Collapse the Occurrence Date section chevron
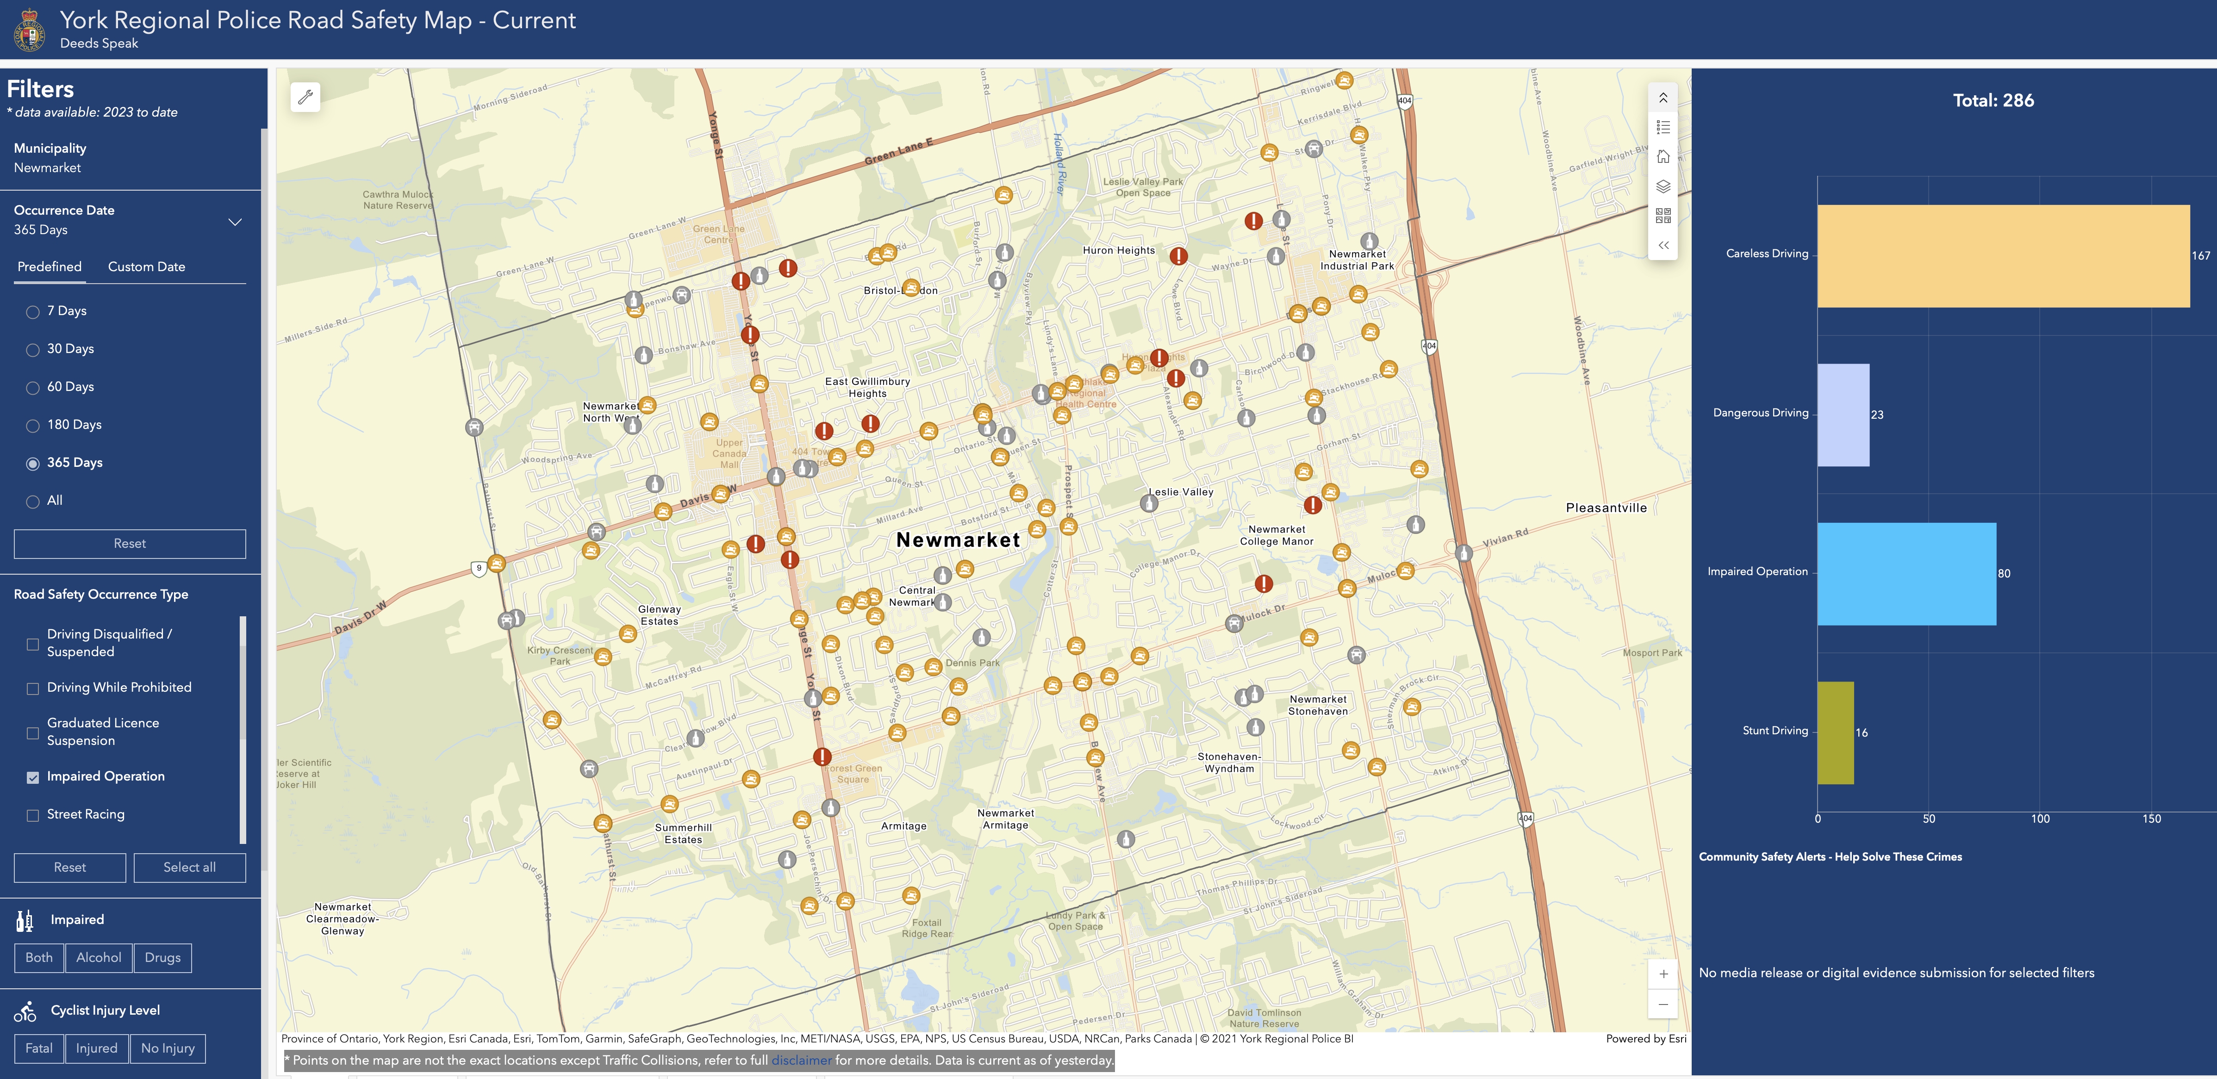Image resolution: width=2217 pixels, height=1079 pixels. pos(235,221)
